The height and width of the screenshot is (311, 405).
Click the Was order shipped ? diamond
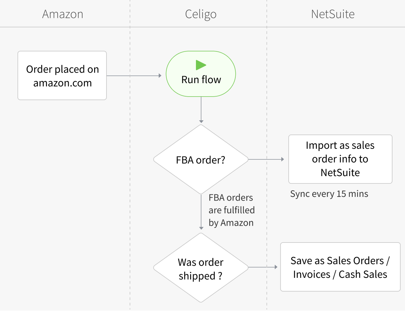pos(201,269)
